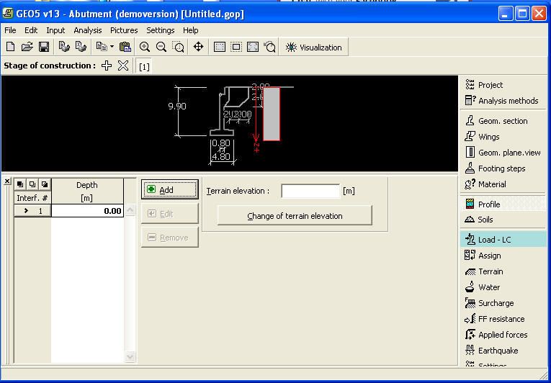The height and width of the screenshot is (383, 551).
Task: Close the bottom panel with small X
Action: [7, 181]
